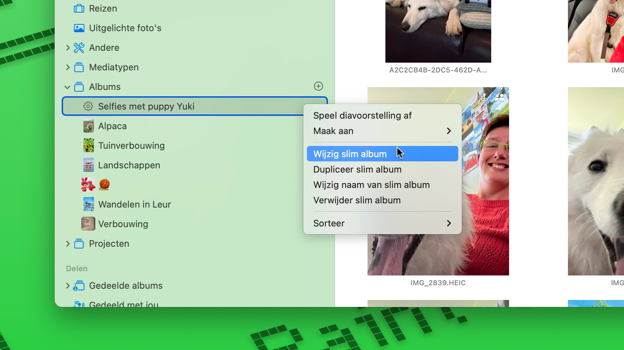Image resolution: width=624 pixels, height=350 pixels.
Task: Click the Tuinverbouwing album flower icon
Action: coord(88,146)
